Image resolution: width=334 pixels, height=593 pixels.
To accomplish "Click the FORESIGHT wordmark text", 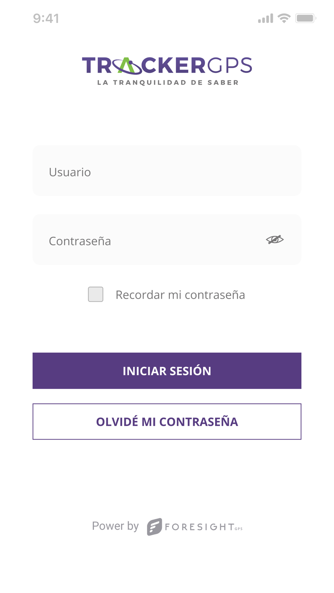I will (x=199, y=527).
